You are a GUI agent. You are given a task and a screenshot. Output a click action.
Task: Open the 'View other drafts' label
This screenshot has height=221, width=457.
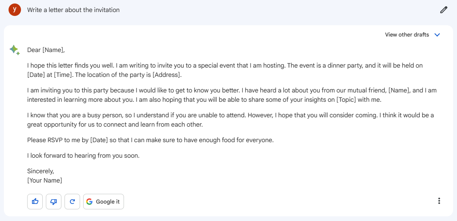[407, 35]
